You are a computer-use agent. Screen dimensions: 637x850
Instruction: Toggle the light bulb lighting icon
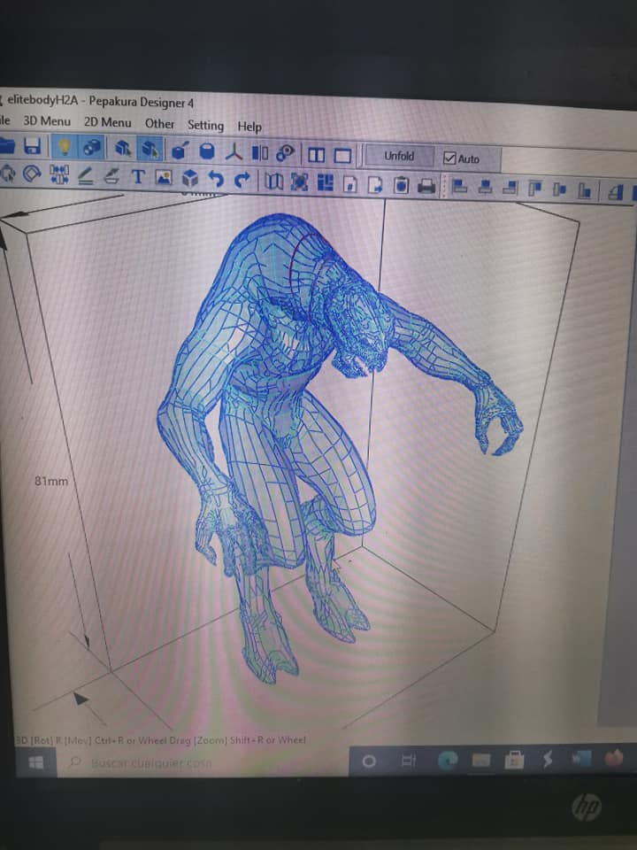64,146
